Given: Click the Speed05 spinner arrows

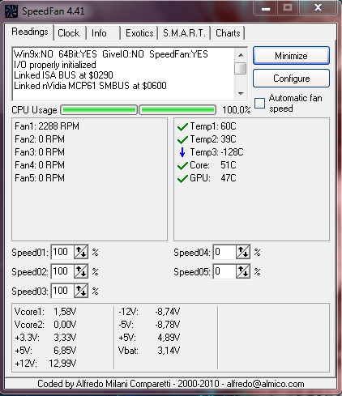Looking at the screenshot, I should pos(243,271).
